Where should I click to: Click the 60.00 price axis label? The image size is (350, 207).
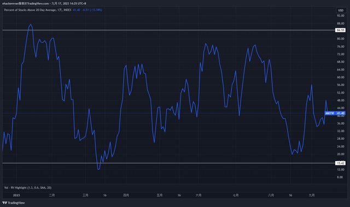(341, 77)
